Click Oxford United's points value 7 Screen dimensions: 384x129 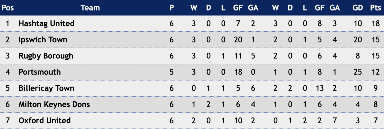coord(376,120)
